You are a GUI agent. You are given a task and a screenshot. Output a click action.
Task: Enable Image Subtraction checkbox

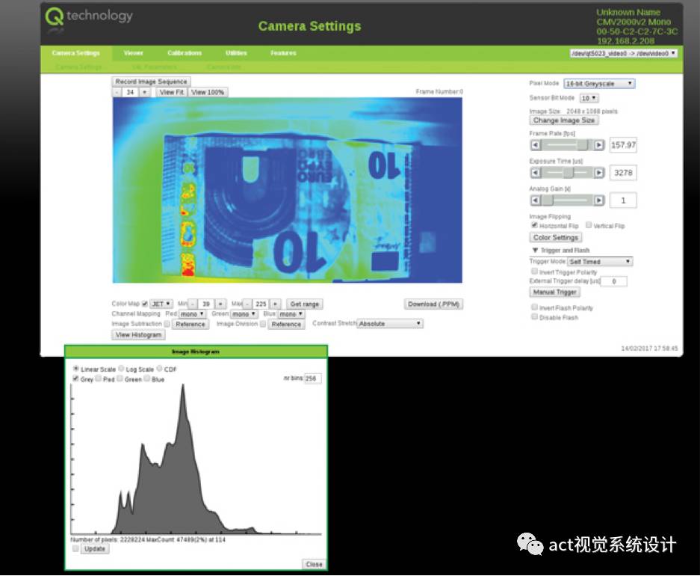click(x=167, y=324)
